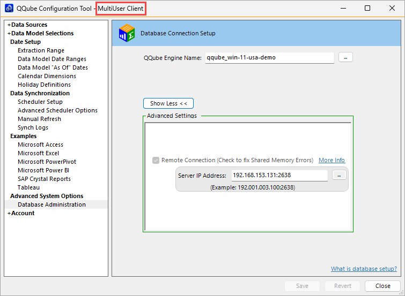The width and height of the screenshot is (405, 296).
Task: Select Date Setup in the tree
Action: click(x=25, y=42)
